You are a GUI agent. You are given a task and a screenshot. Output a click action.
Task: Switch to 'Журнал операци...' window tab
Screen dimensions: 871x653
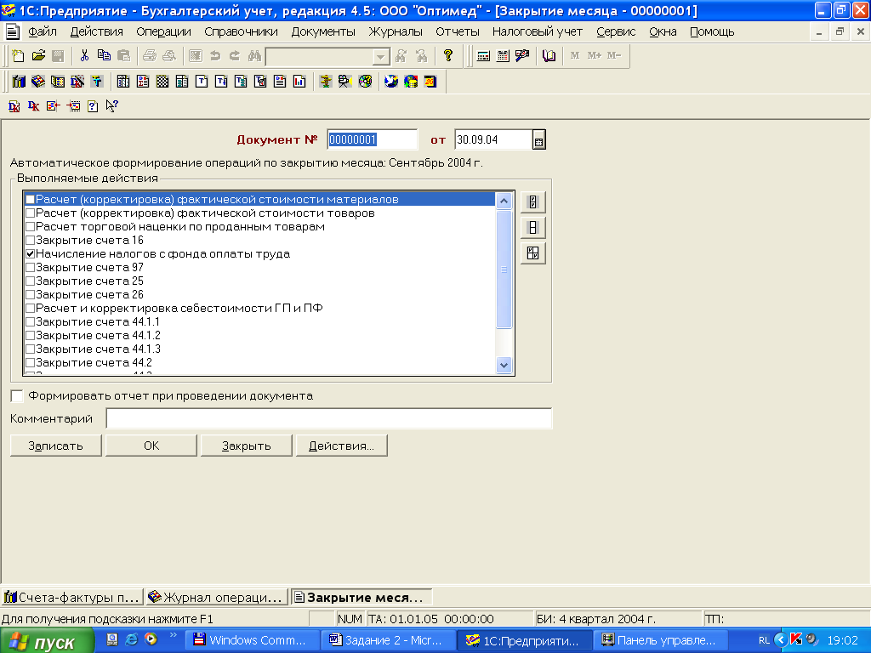tap(217, 598)
